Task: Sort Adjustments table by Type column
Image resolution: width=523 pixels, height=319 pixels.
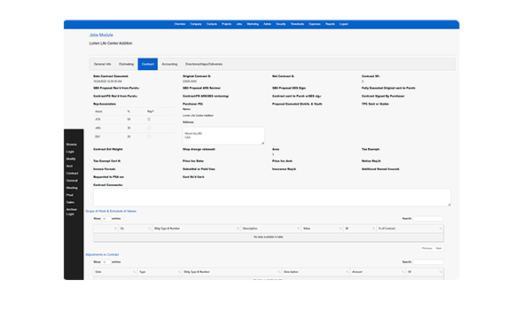Action: click(x=160, y=272)
